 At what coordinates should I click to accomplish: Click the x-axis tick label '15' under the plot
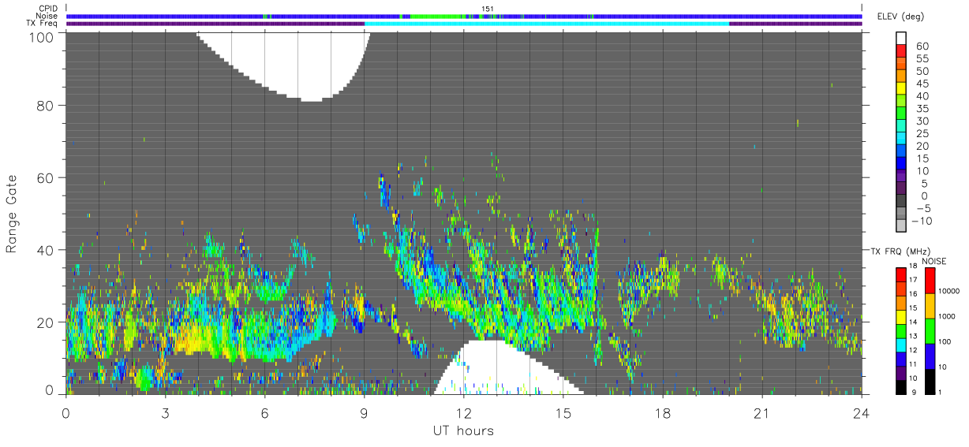point(563,413)
